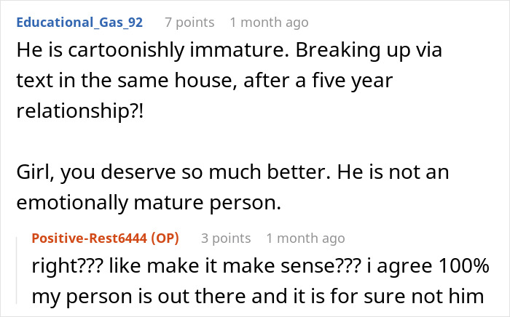The height and width of the screenshot is (317, 510).
Task: Click the "3 points" score on the reply
Action: [x=226, y=238]
